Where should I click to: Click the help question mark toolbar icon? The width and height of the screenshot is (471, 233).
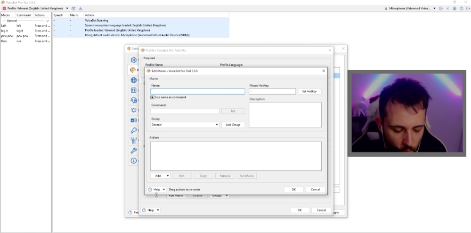[x=461, y=8]
